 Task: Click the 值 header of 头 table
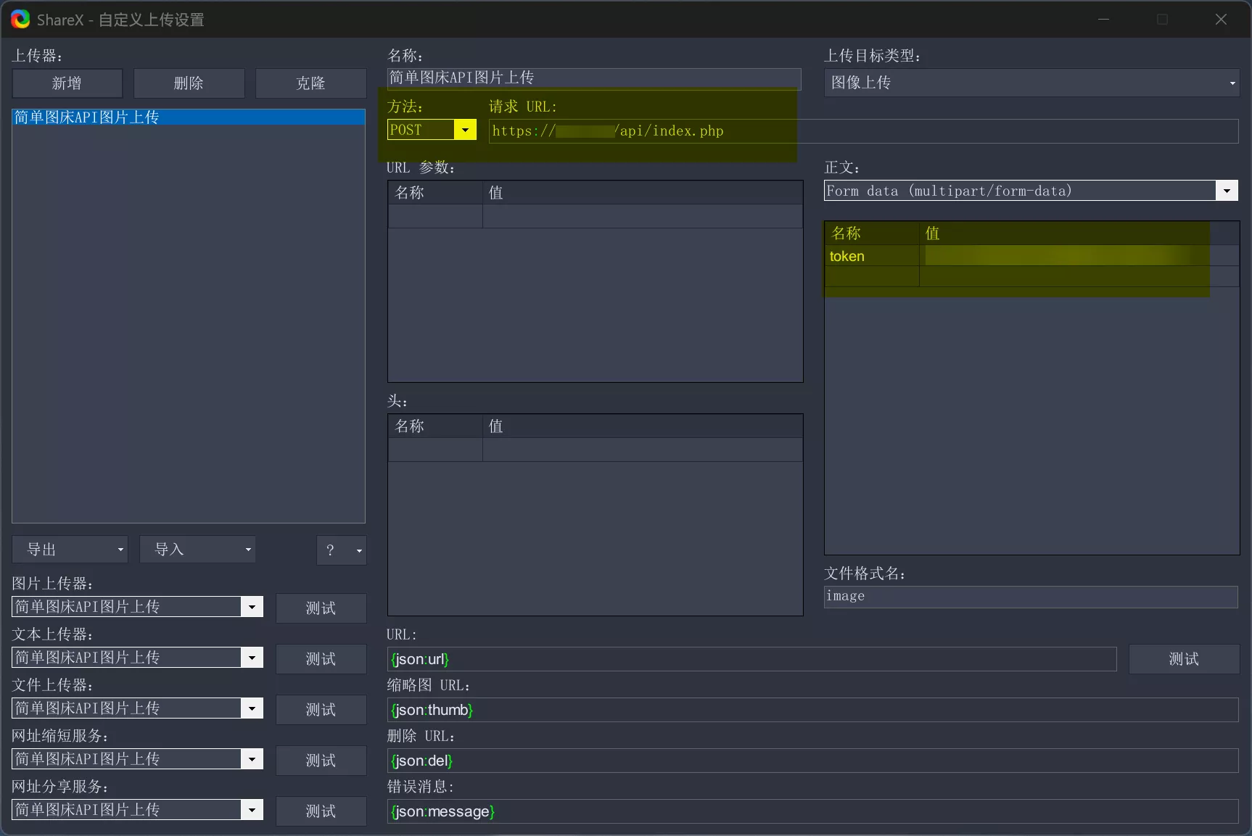coord(643,426)
